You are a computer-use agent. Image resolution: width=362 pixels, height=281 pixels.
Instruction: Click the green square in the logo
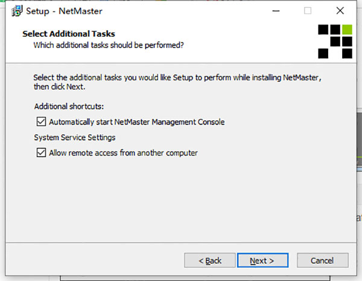coord(346,29)
